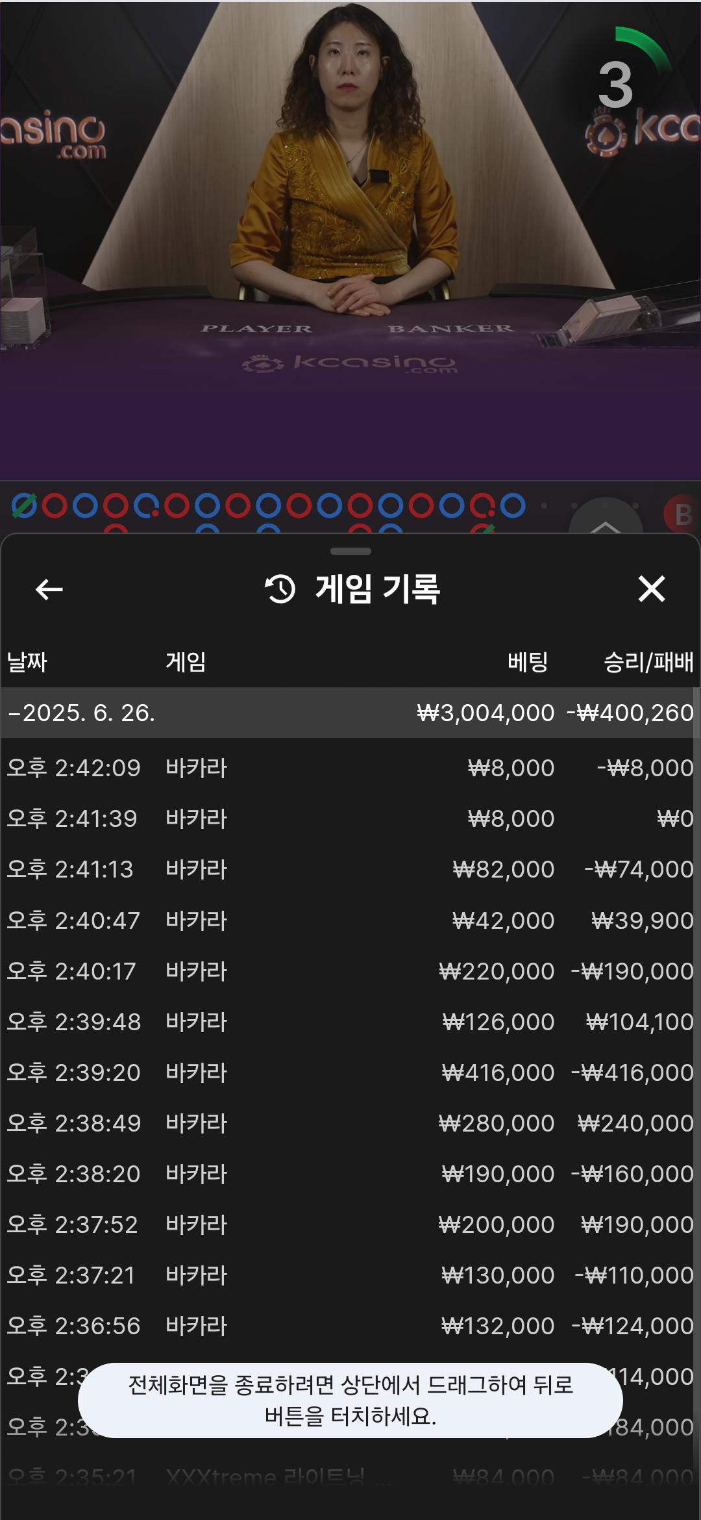Open the 오후 2:42:09 바카라 record
The width and height of the screenshot is (701, 1520).
coord(350,768)
